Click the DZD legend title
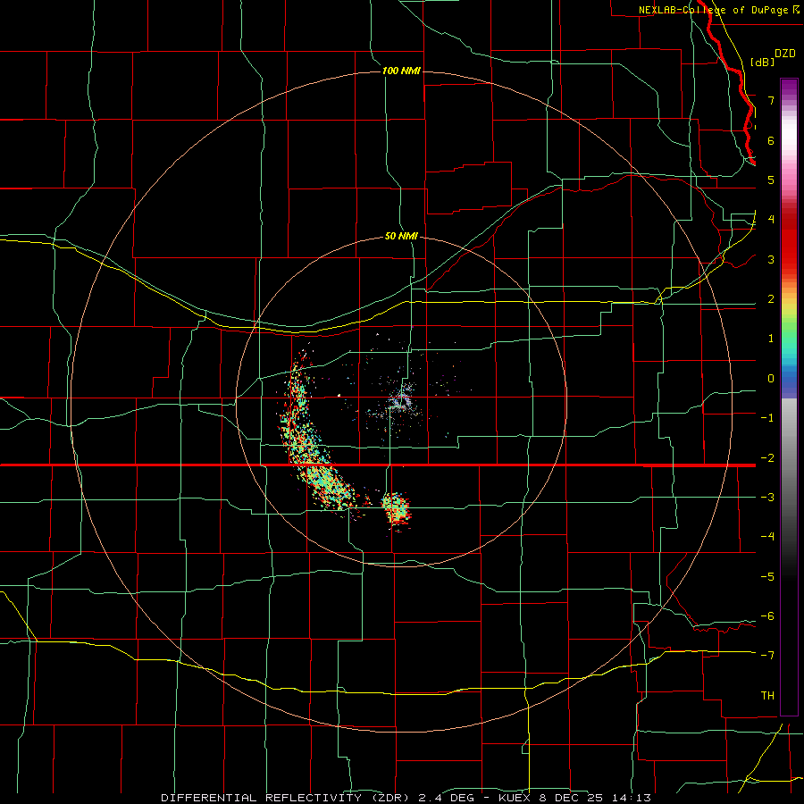 [x=785, y=54]
